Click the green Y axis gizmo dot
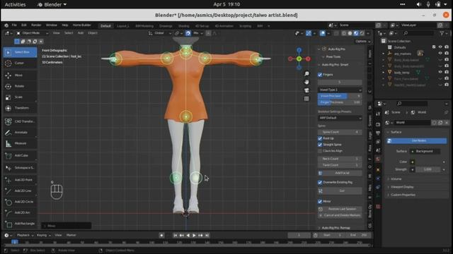This screenshot has height=254, width=453. pyautogui.click(x=299, y=59)
